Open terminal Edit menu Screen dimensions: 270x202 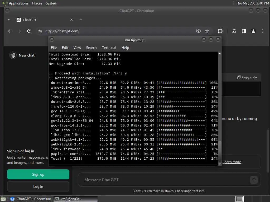(65, 48)
